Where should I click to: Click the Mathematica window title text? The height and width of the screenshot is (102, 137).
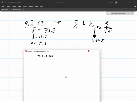(x=38, y=51)
